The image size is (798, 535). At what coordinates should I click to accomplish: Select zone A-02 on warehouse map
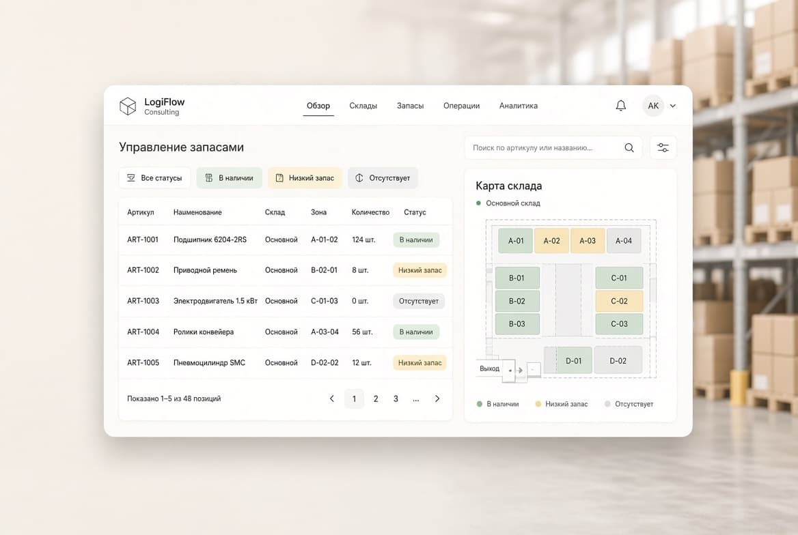point(551,241)
